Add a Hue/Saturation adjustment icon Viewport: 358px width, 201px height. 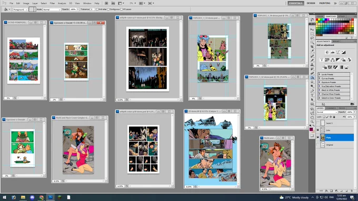click(x=327, y=60)
